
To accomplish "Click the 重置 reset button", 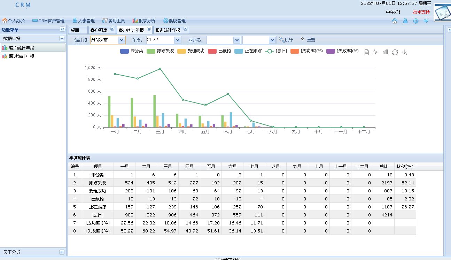I will click(308, 40).
